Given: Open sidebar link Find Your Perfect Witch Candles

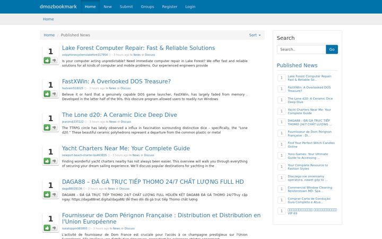Looking at the screenshot, I should (311, 144).
